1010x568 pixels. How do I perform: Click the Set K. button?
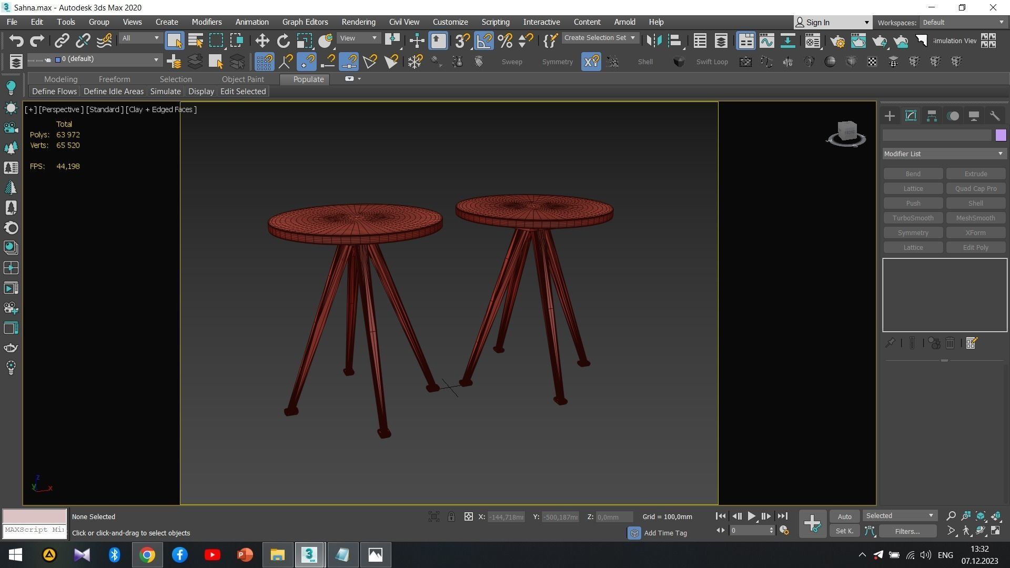[x=844, y=532]
